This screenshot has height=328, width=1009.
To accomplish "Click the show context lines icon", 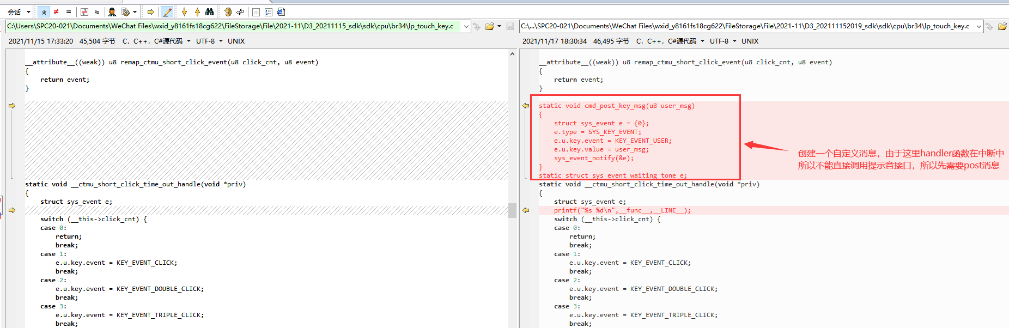I will pyautogui.click(x=84, y=12).
